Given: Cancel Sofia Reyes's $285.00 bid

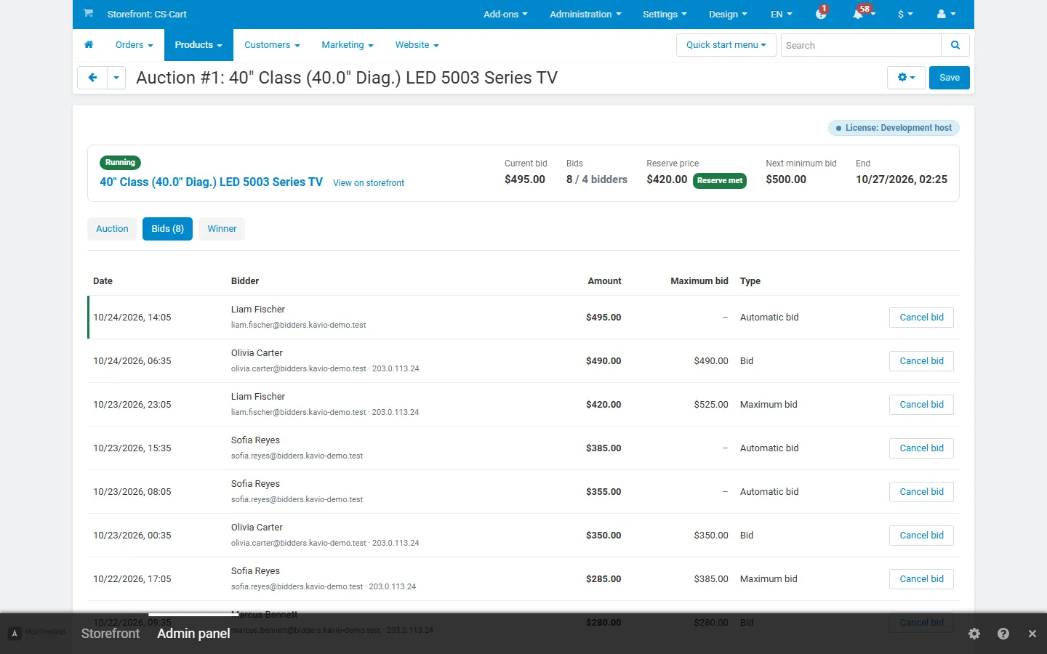Looking at the screenshot, I should click(921, 579).
